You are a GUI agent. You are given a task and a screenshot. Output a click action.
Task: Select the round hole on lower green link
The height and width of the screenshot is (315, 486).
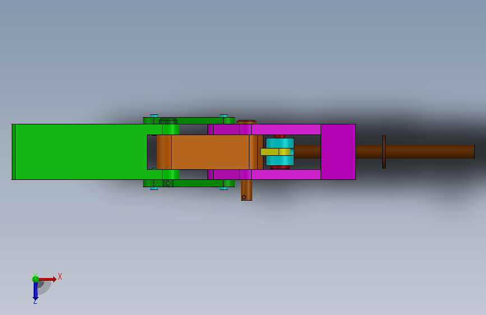coord(168,183)
